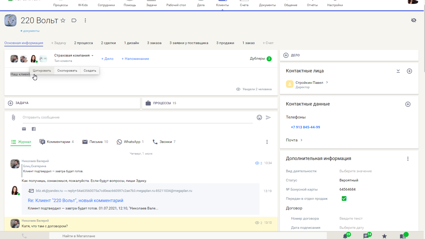
Task: Open notifications bell with 23 badge
Action: pos(345,236)
